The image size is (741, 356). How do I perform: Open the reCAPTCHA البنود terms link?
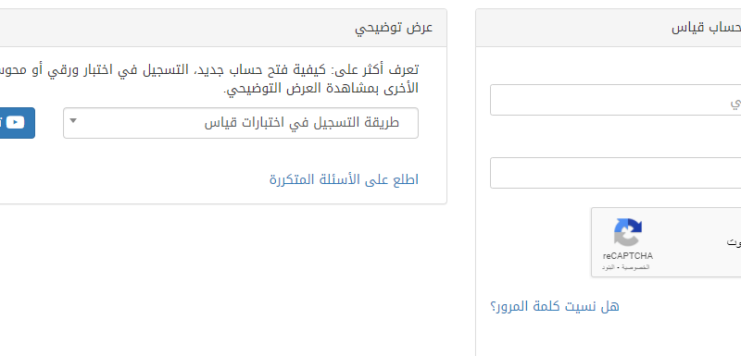pyautogui.click(x=610, y=267)
